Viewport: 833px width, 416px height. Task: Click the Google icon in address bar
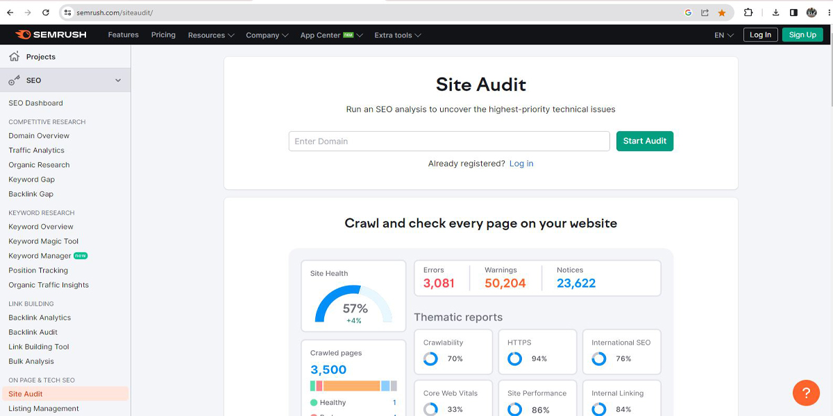point(688,12)
